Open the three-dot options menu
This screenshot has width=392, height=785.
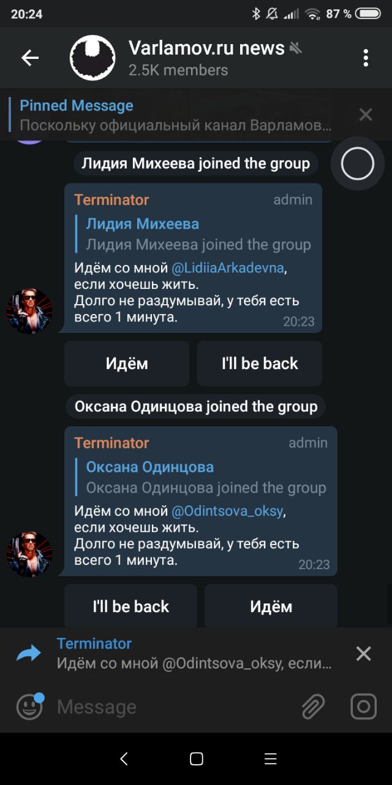pyautogui.click(x=366, y=58)
